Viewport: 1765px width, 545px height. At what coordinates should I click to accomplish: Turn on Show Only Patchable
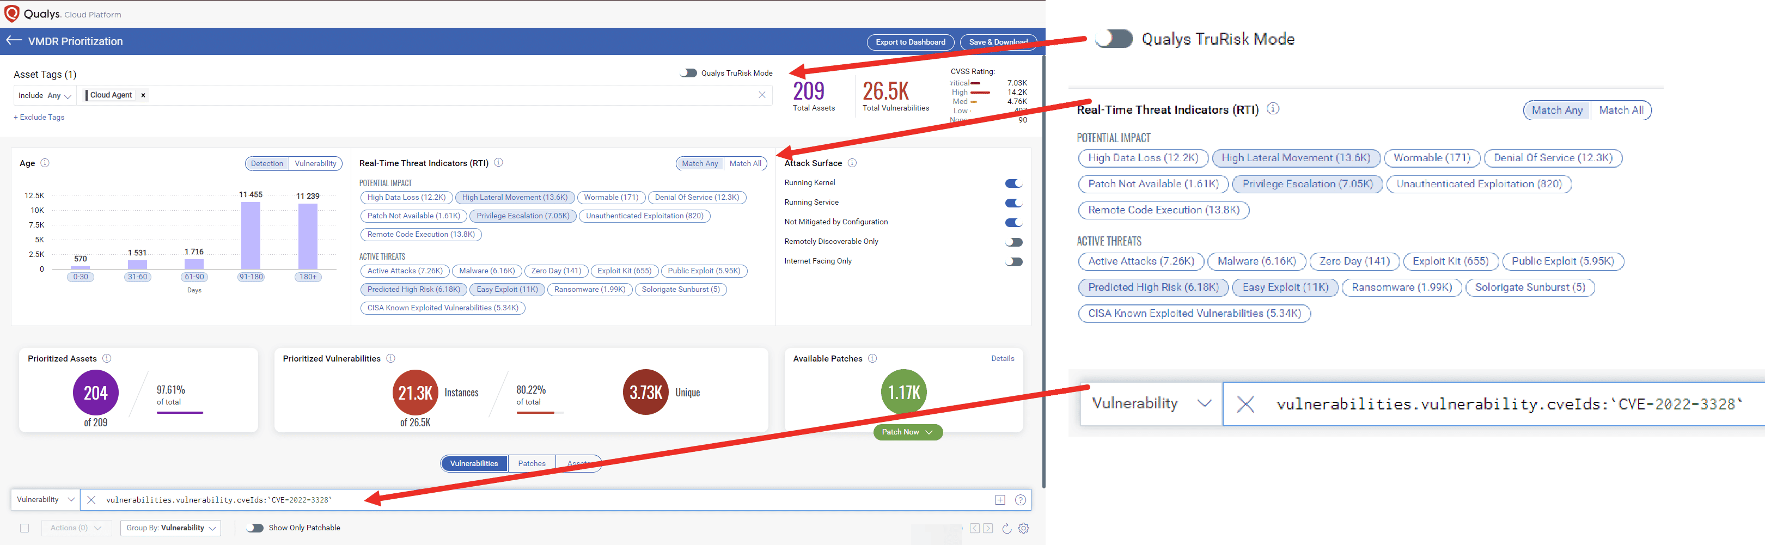[x=255, y=528]
